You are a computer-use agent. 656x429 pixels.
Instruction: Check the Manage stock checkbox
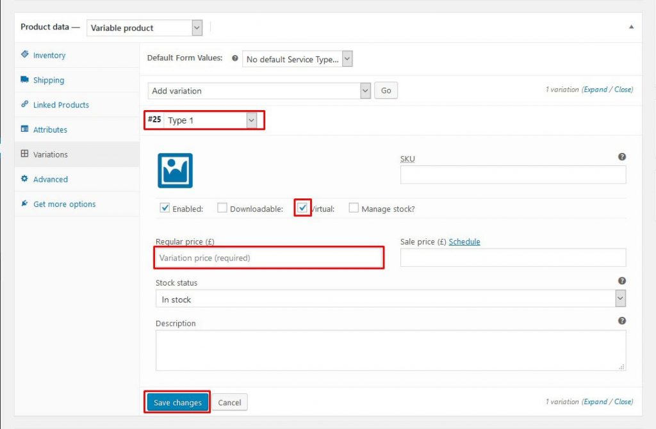353,207
